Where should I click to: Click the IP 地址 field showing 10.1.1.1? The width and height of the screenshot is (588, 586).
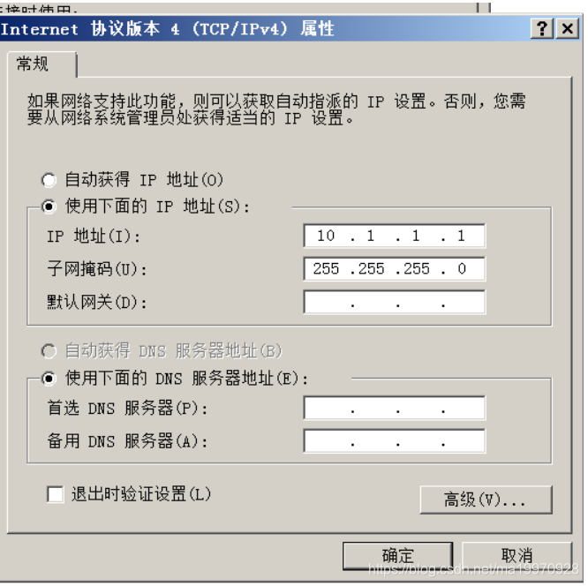click(x=394, y=236)
